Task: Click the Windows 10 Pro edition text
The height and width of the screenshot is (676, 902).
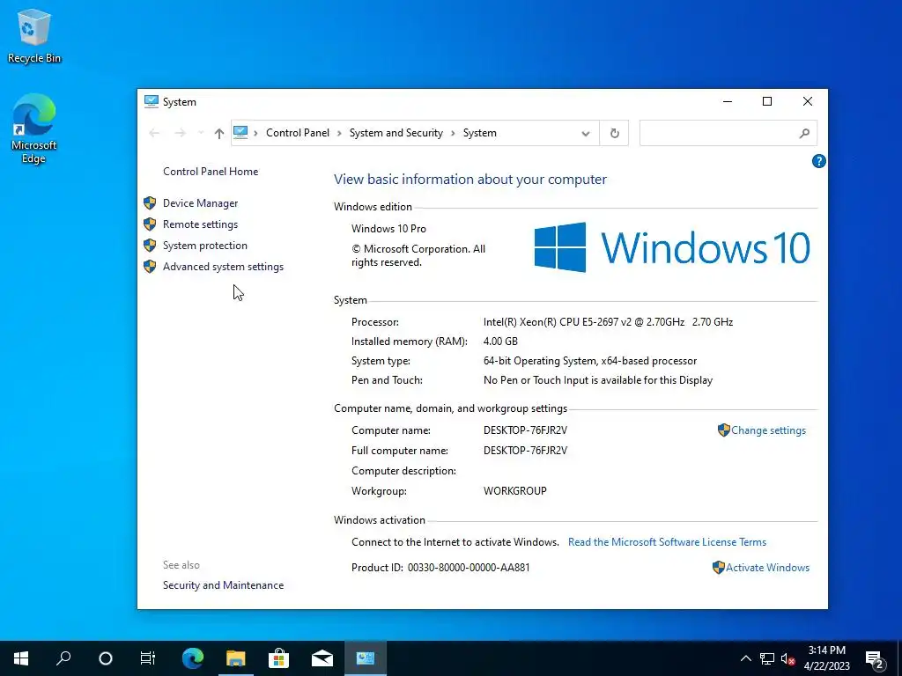Action: 388,229
